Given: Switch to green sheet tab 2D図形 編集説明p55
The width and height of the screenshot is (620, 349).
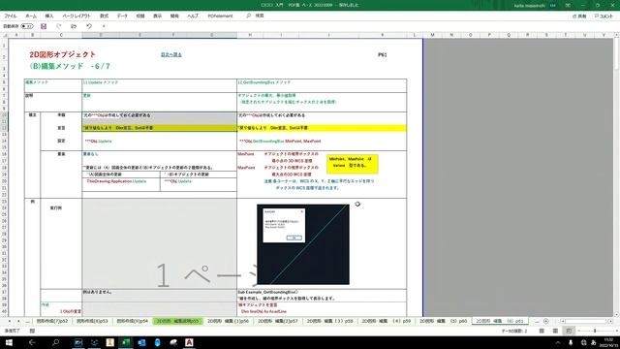Looking at the screenshot, I should point(178,321).
